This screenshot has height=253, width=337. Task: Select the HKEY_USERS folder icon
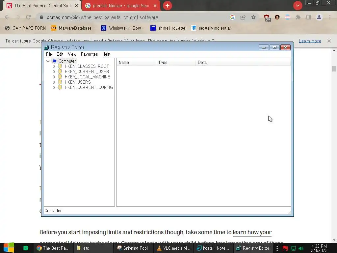[x=60, y=82]
